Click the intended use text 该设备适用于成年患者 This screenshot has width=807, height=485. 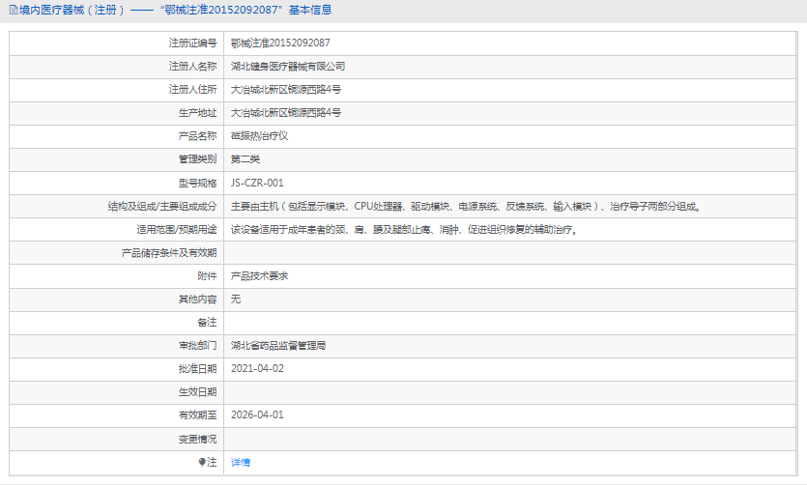click(404, 230)
